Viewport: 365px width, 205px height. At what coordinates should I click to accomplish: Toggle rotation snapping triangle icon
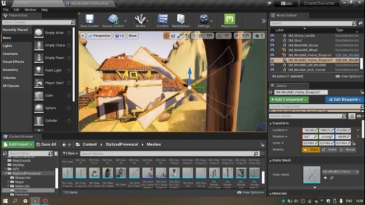coord(218,36)
